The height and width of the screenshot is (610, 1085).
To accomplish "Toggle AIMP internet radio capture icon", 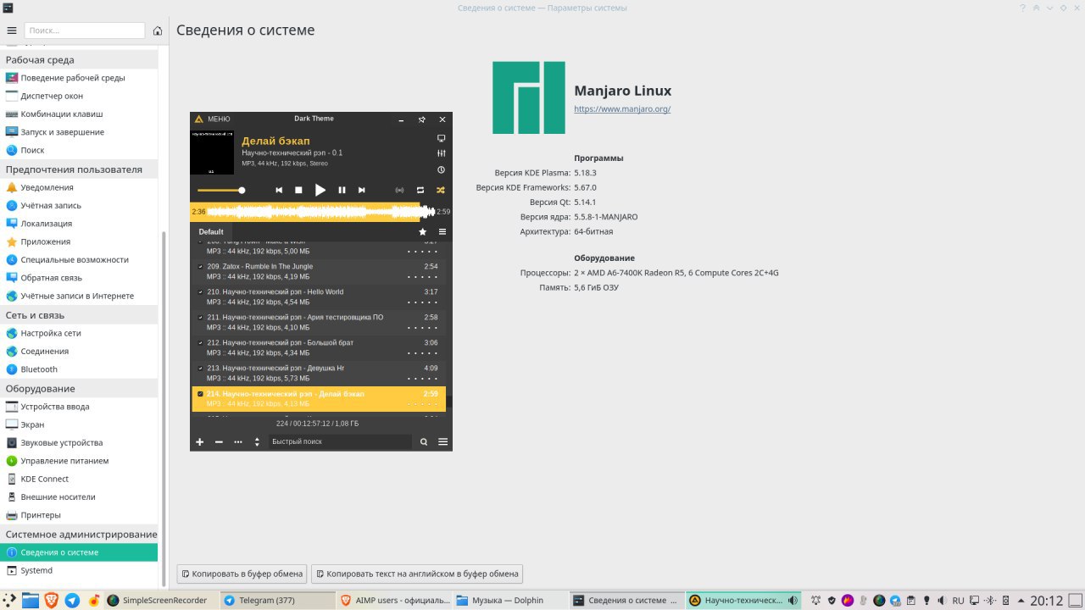I will tap(400, 190).
